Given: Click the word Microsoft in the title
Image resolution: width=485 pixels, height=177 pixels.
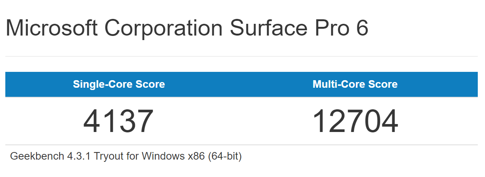Looking at the screenshot, I should tap(52, 28).
